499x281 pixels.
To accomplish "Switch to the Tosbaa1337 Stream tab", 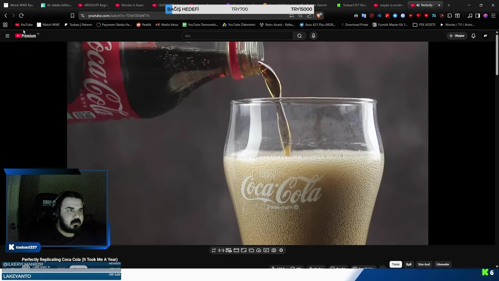I will click(x=352, y=5).
